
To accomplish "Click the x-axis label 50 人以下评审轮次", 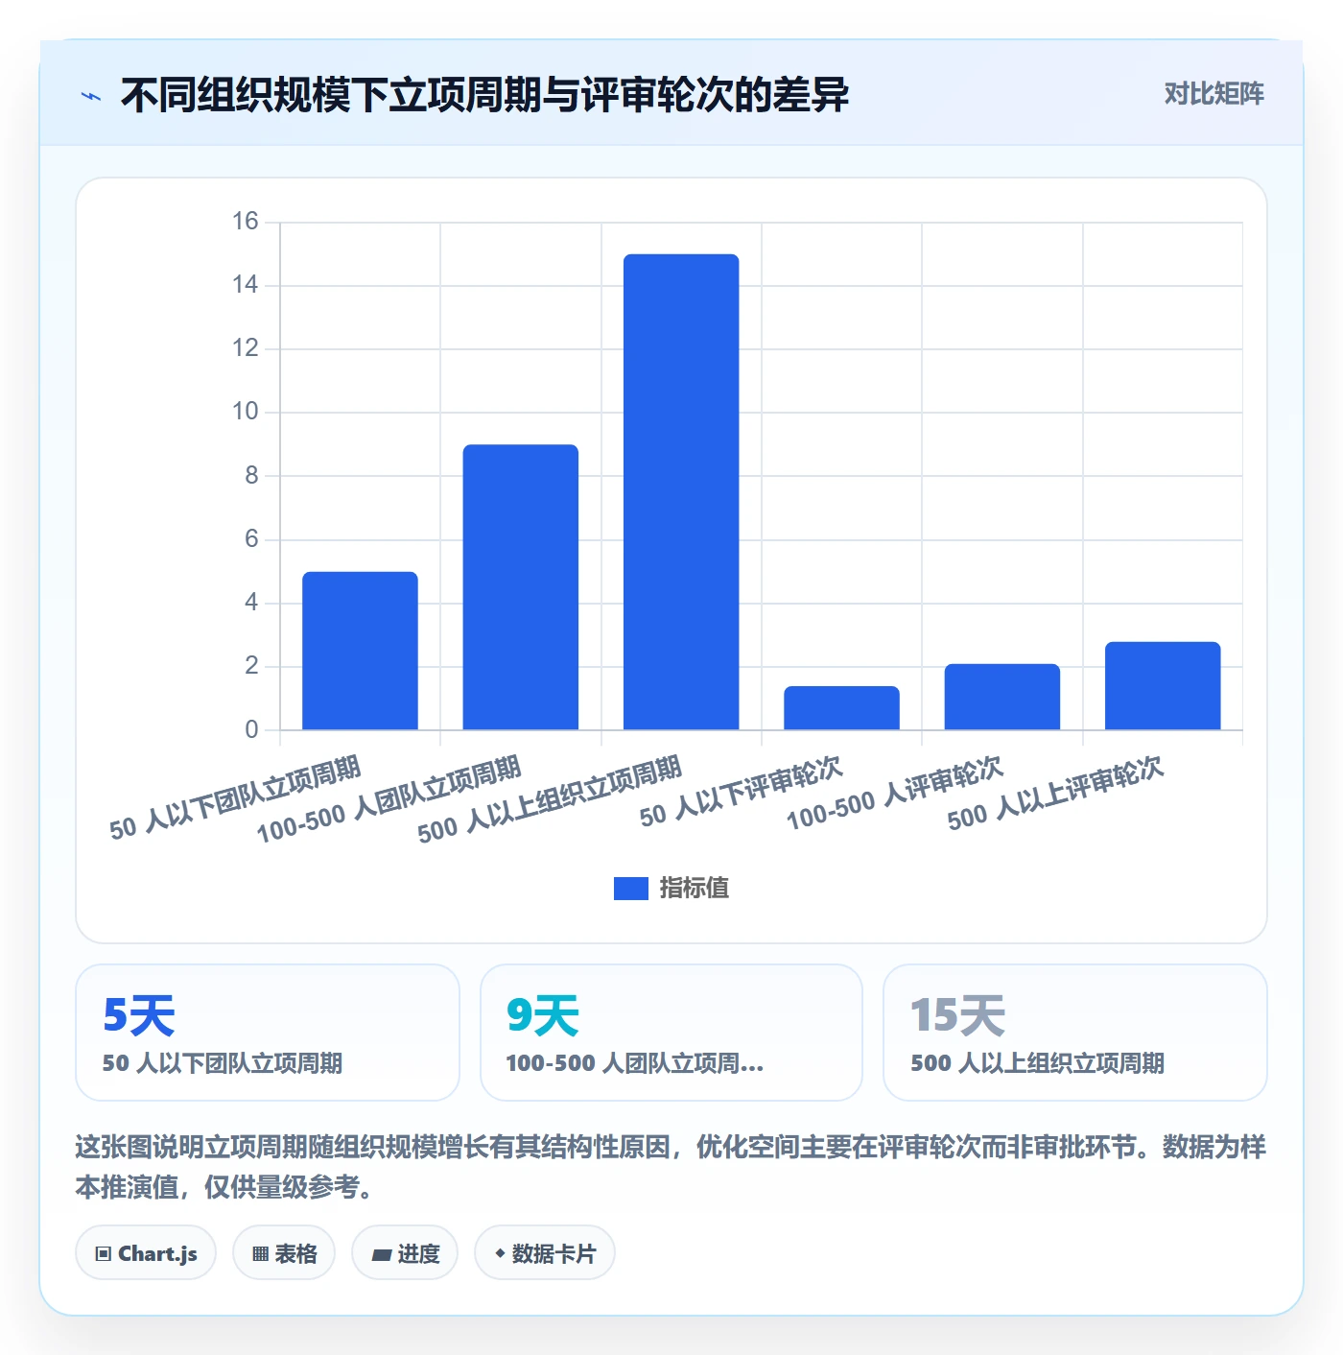I will coord(741,792).
